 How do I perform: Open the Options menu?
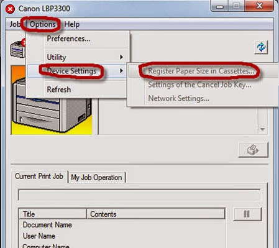click(43, 24)
